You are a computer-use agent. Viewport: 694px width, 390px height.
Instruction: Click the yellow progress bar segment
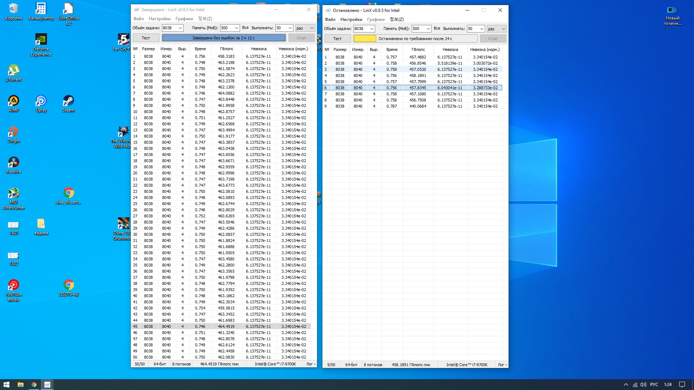(364, 39)
